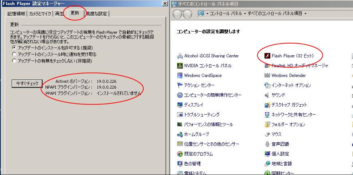Switch to the 高度な設定 tab
The image size is (353, 175).
point(97,13)
